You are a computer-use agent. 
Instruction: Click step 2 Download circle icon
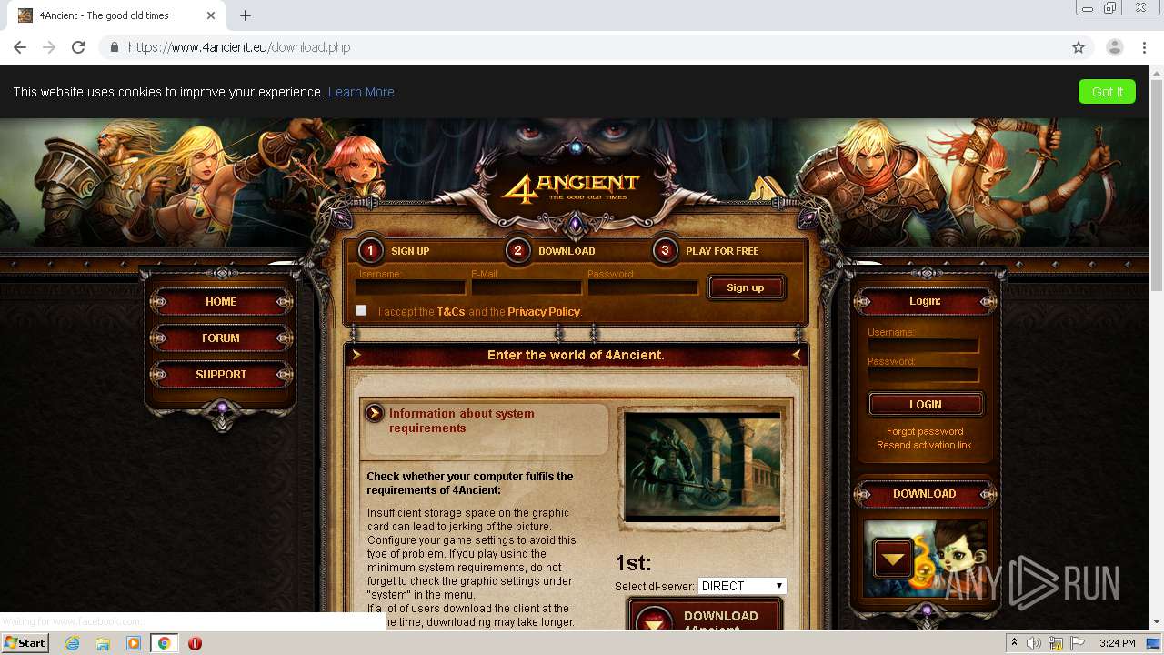pos(517,250)
